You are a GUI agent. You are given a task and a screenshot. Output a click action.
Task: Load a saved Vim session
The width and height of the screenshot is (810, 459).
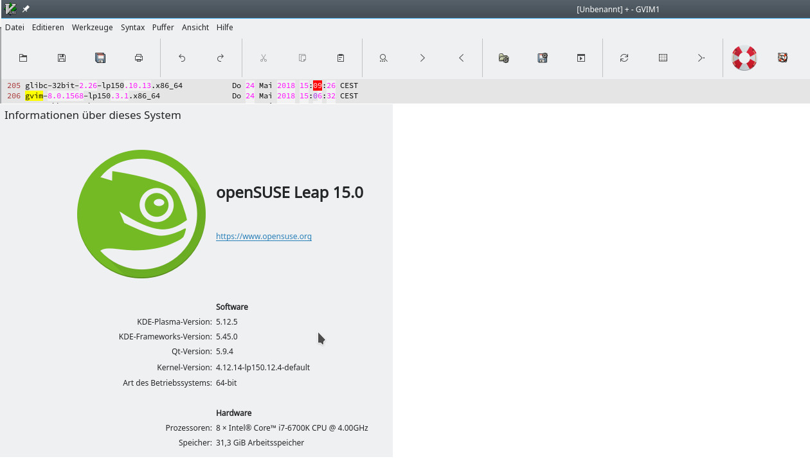click(x=503, y=57)
